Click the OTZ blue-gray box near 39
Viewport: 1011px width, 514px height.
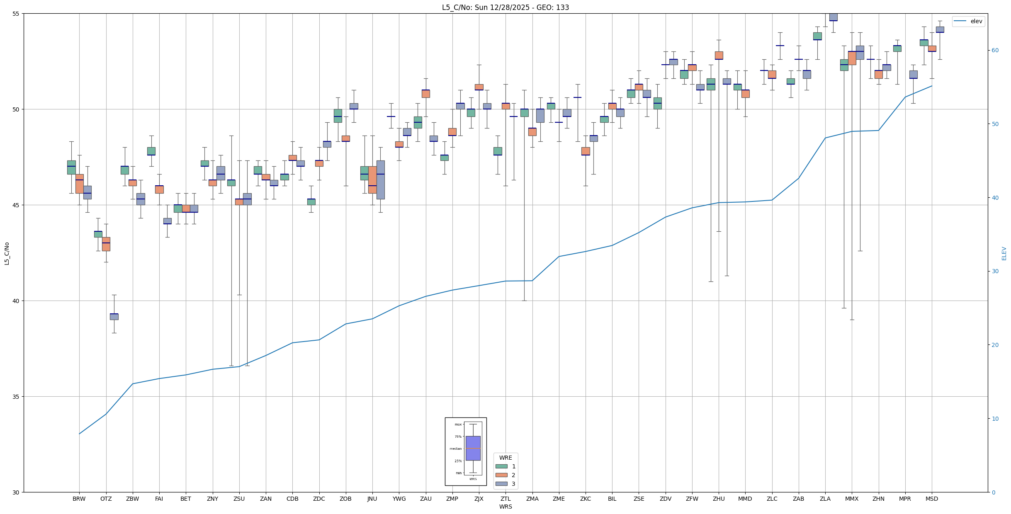pos(114,317)
